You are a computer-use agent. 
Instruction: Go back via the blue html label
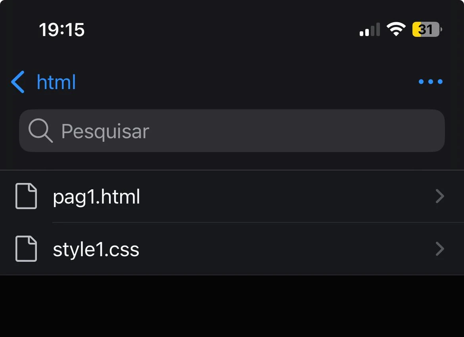click(56, 82)
